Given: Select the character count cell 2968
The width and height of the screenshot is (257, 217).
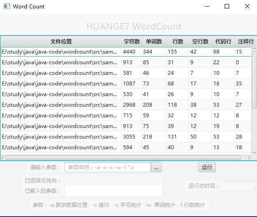Looking at the screenshot, I should [131, 105].
